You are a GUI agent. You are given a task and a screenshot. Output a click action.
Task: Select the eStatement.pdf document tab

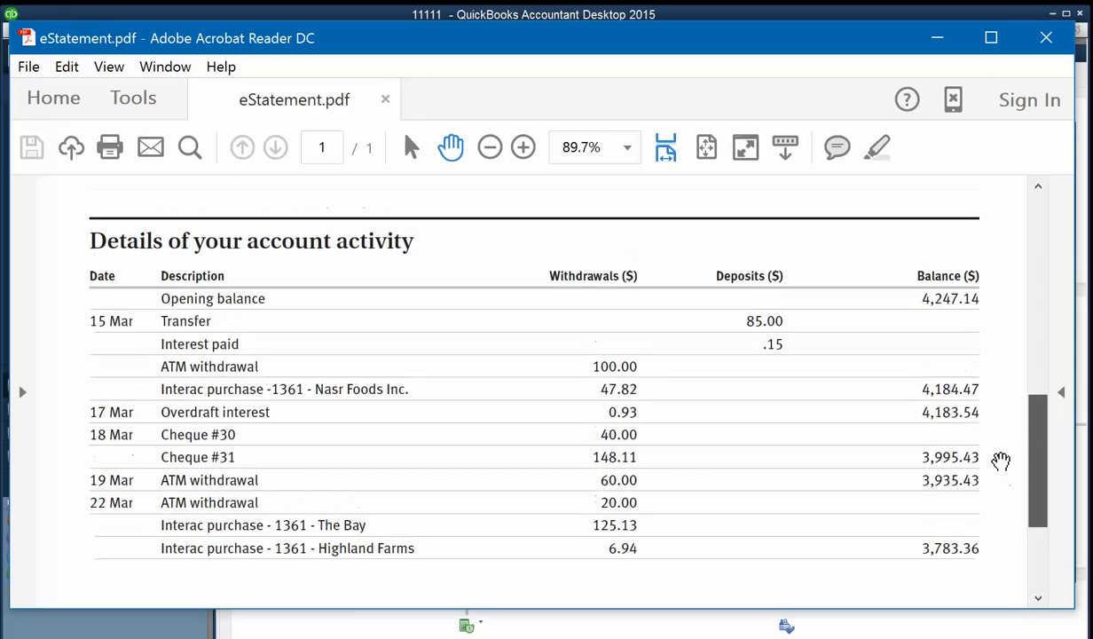[x=295, y=99]
